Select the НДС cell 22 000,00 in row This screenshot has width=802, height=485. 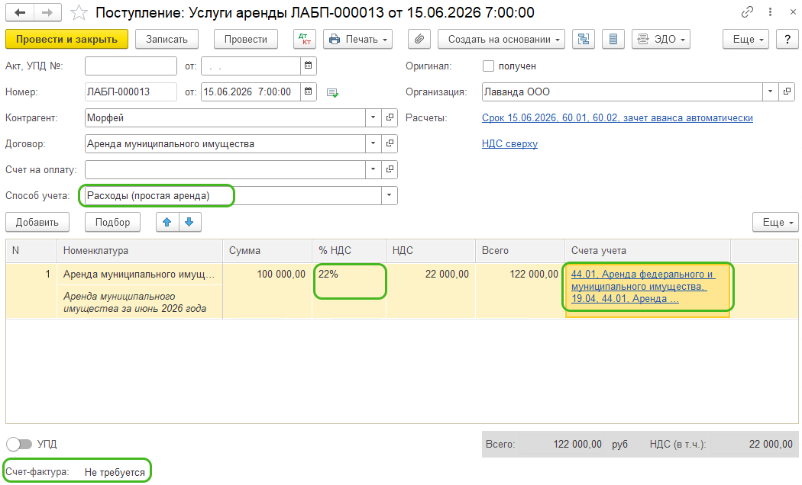(x=431, y=291)
